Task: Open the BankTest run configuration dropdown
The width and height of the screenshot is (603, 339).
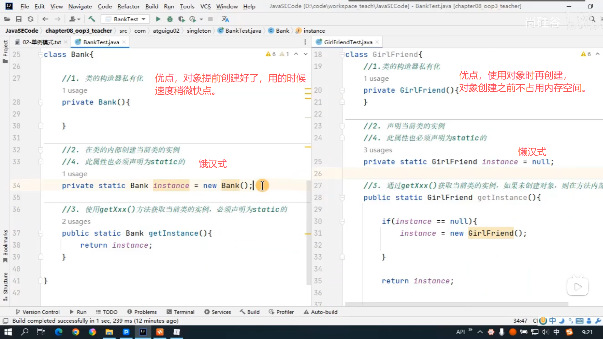Action: tap(126, 19)
